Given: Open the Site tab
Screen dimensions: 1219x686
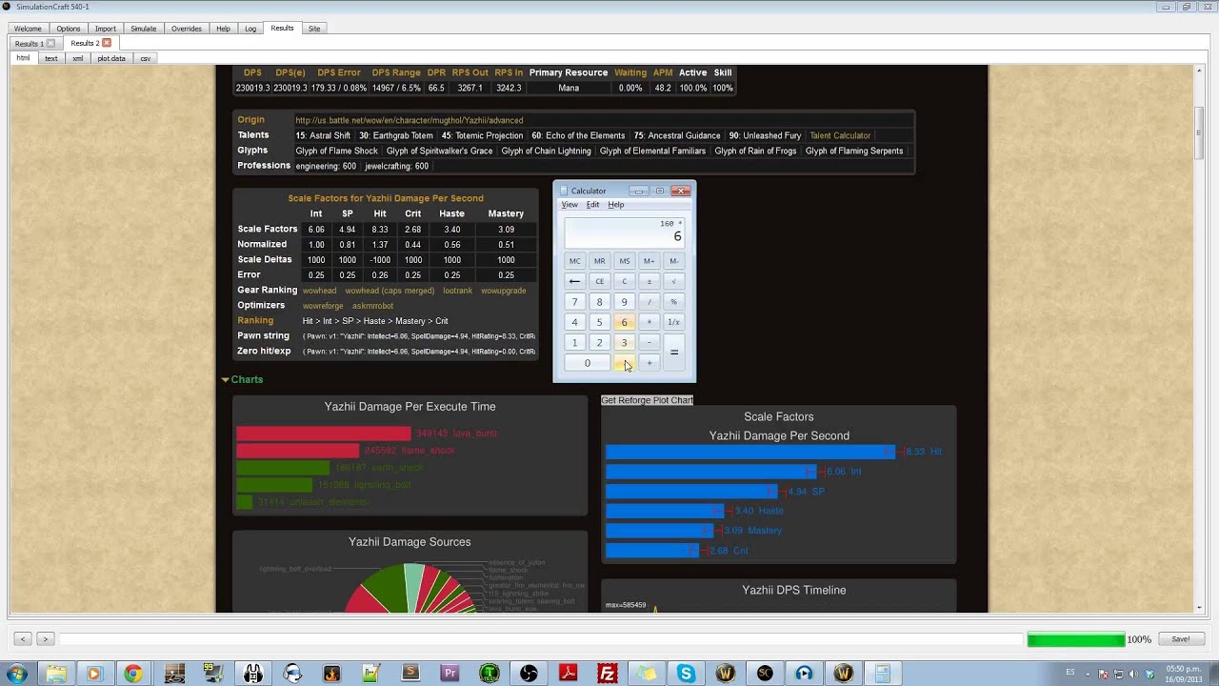Looking at the screenshot, I should 314,29.
